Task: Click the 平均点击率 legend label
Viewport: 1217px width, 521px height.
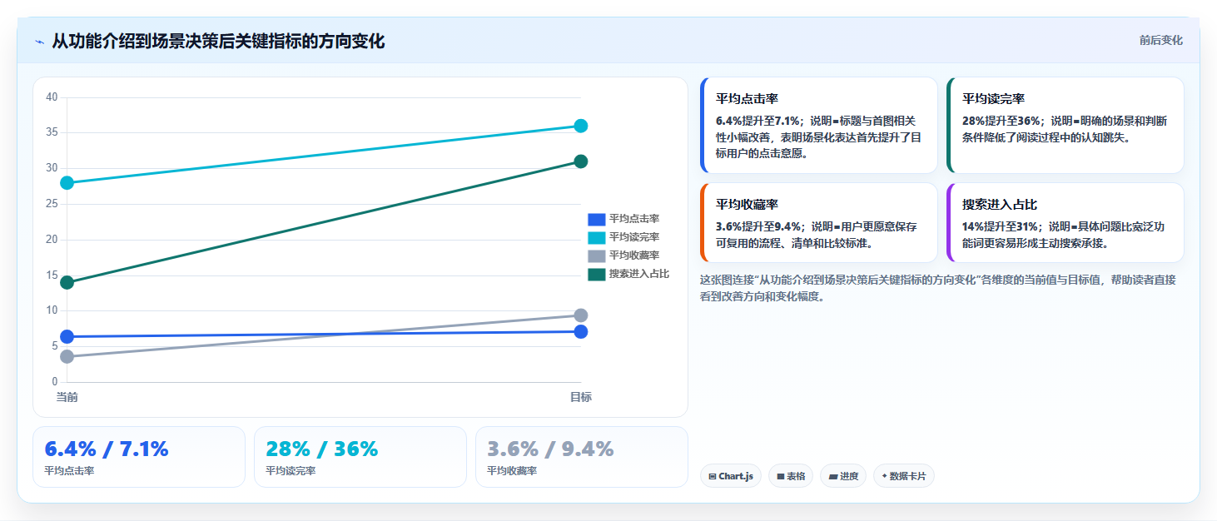Action: tap(634, 219)
